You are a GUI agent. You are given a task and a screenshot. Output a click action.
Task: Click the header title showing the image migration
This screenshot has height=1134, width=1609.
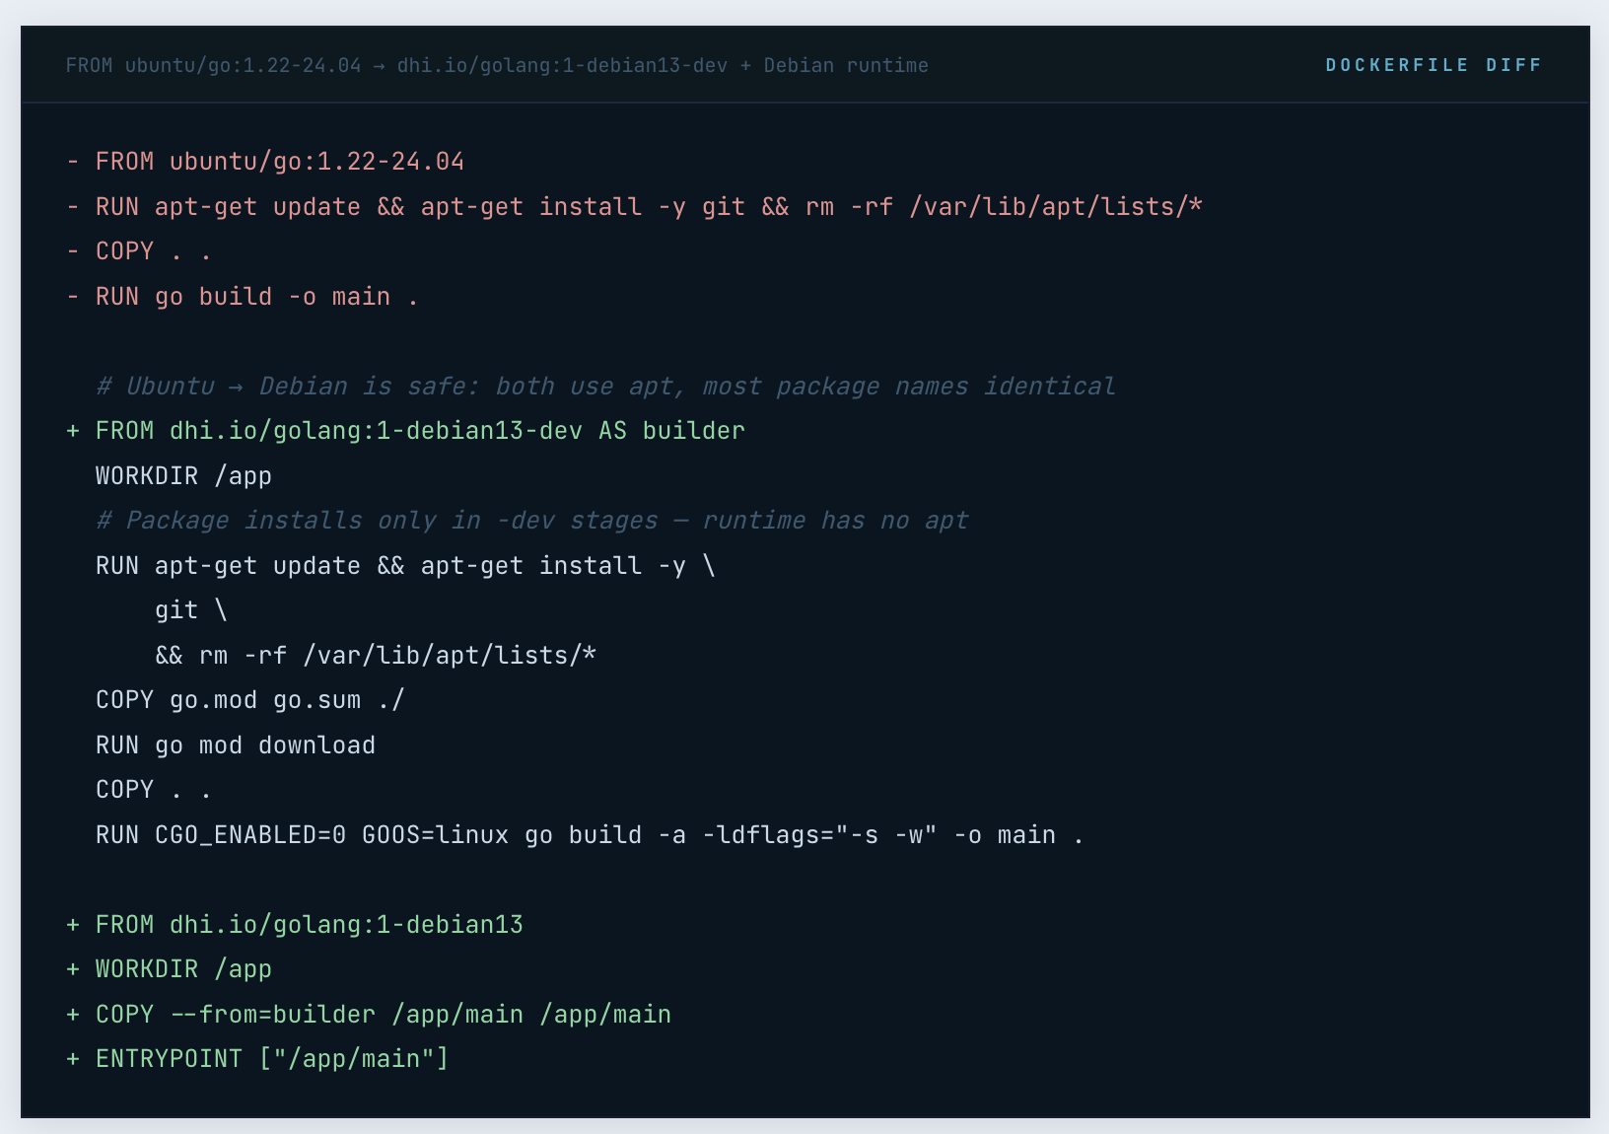[x=497, y=65]
